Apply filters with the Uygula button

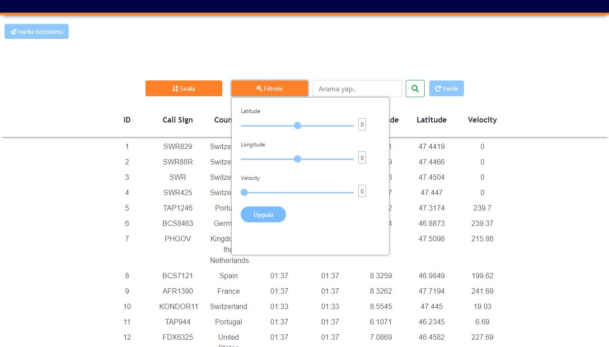[263, 215]
